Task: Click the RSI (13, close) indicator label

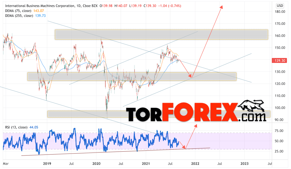Action: pyautogui.click(x=16, y=127)
